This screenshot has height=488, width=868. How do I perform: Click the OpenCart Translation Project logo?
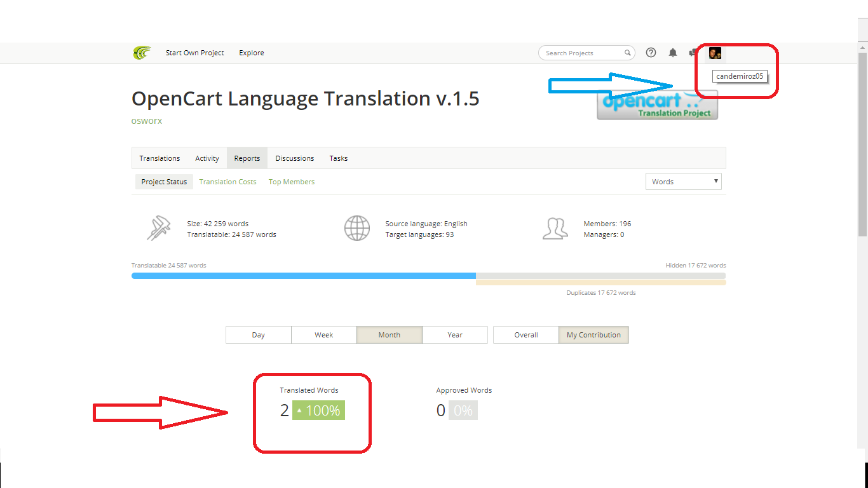657,105
